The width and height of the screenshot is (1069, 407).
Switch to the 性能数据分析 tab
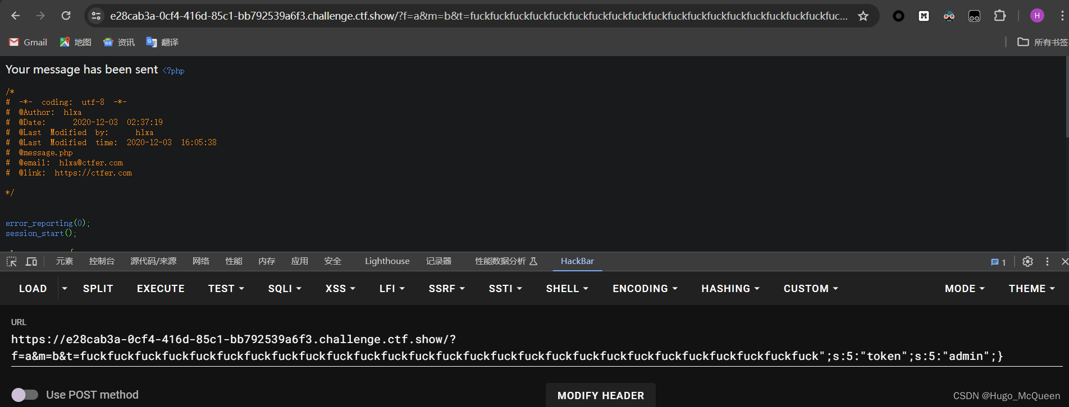coord(506,261)
